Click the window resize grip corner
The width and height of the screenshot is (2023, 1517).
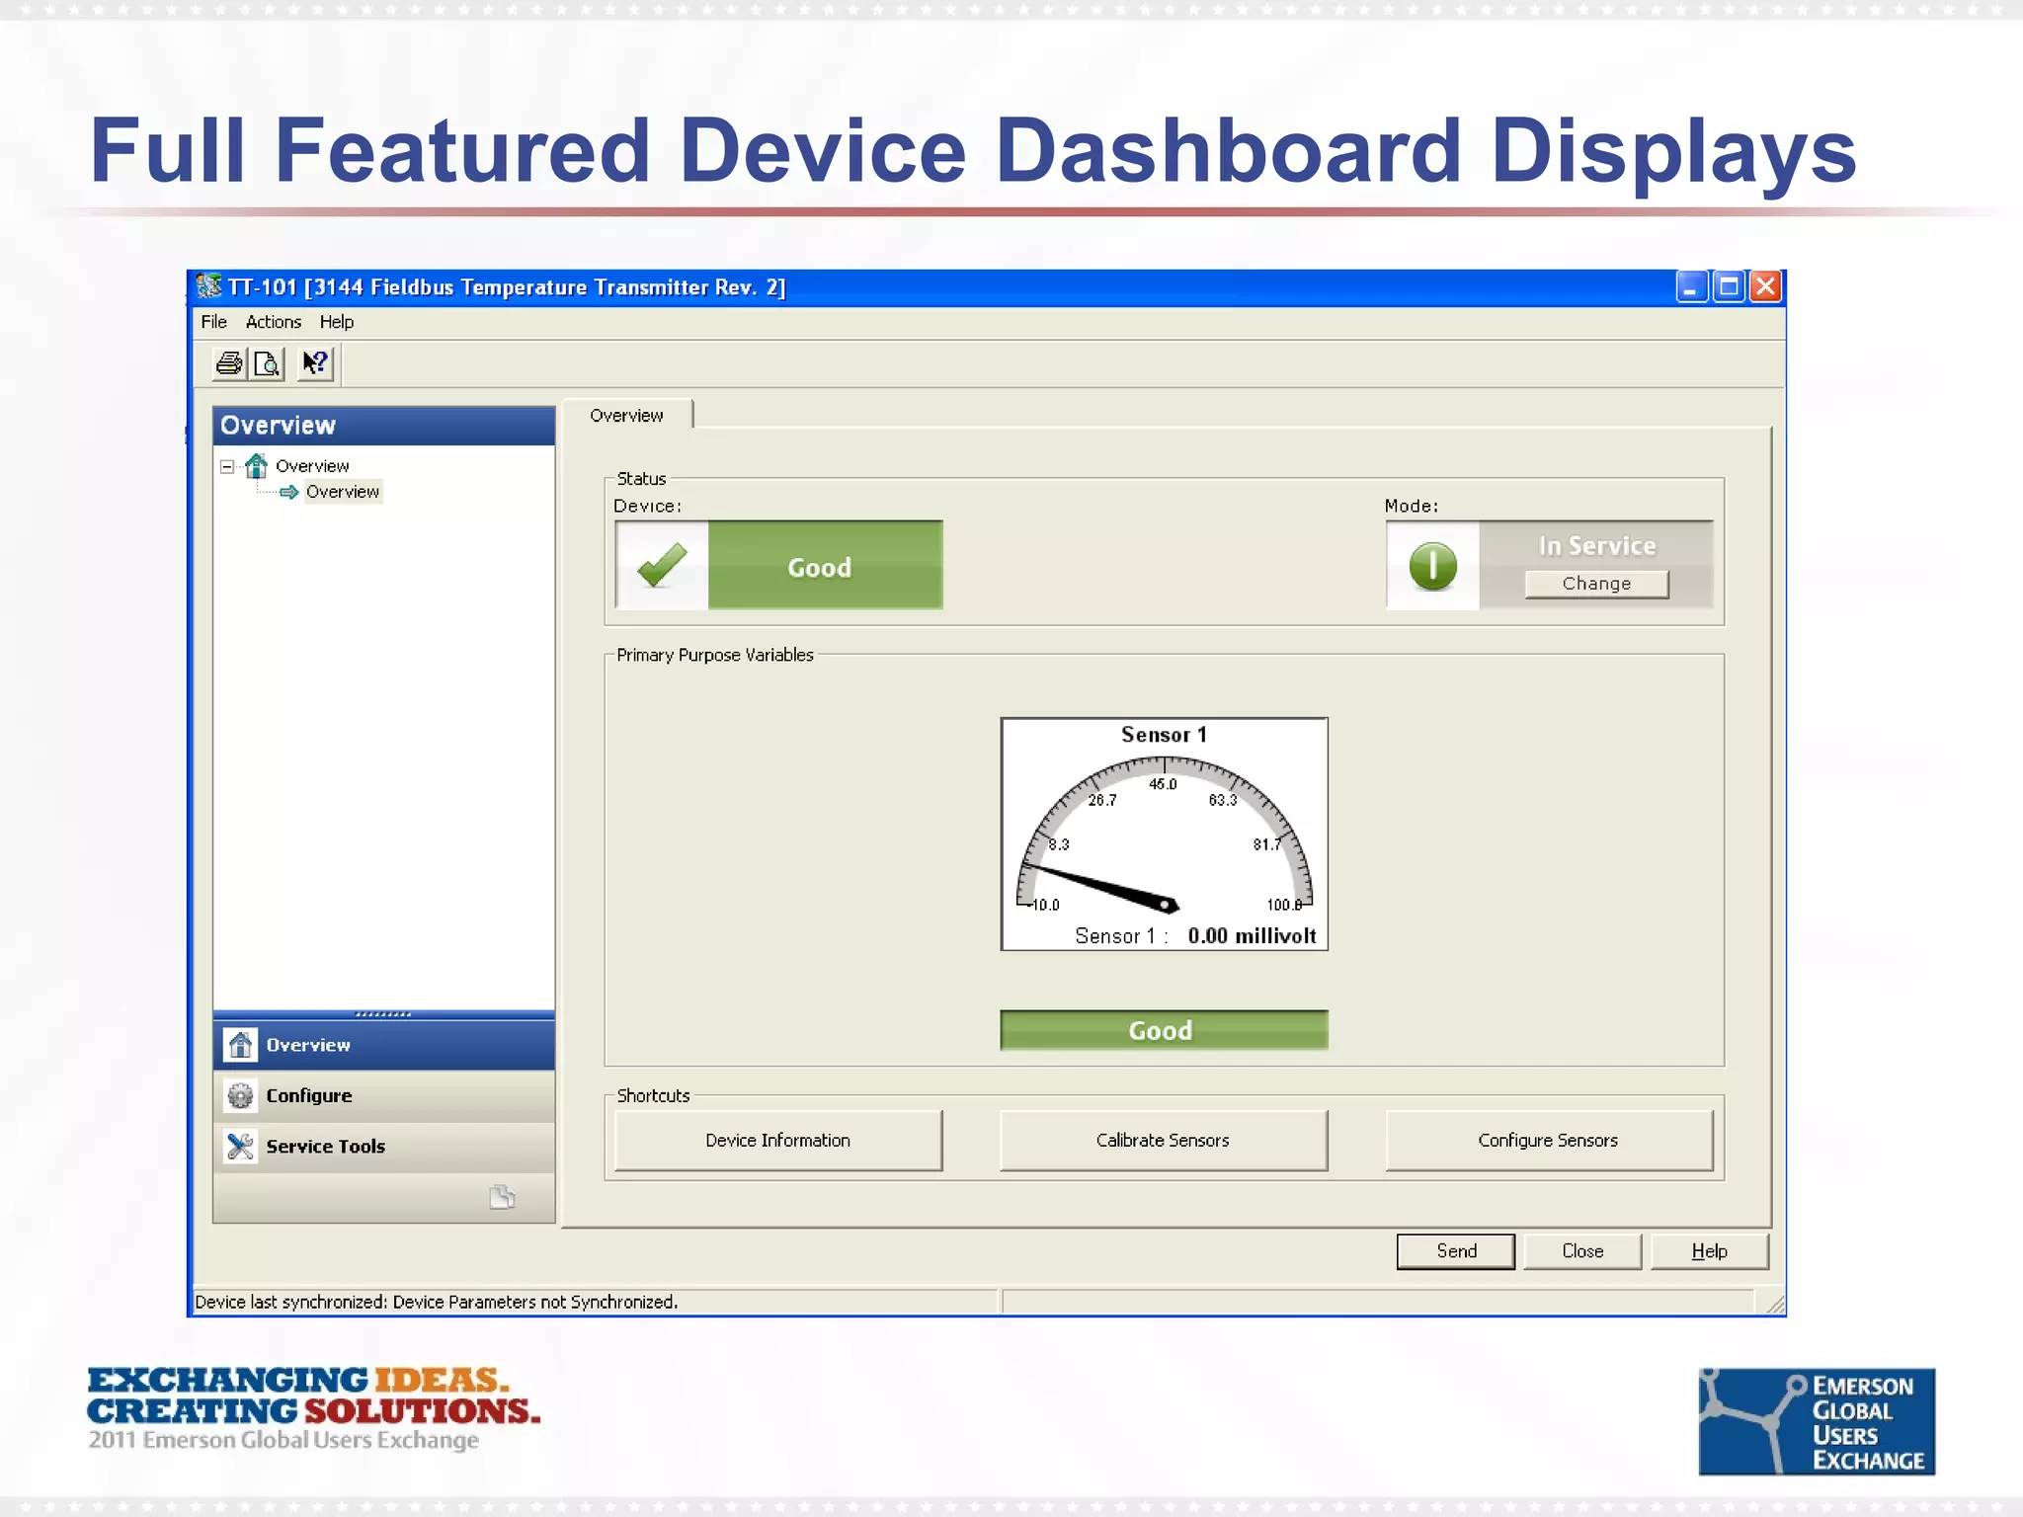pos(1774,1304)
